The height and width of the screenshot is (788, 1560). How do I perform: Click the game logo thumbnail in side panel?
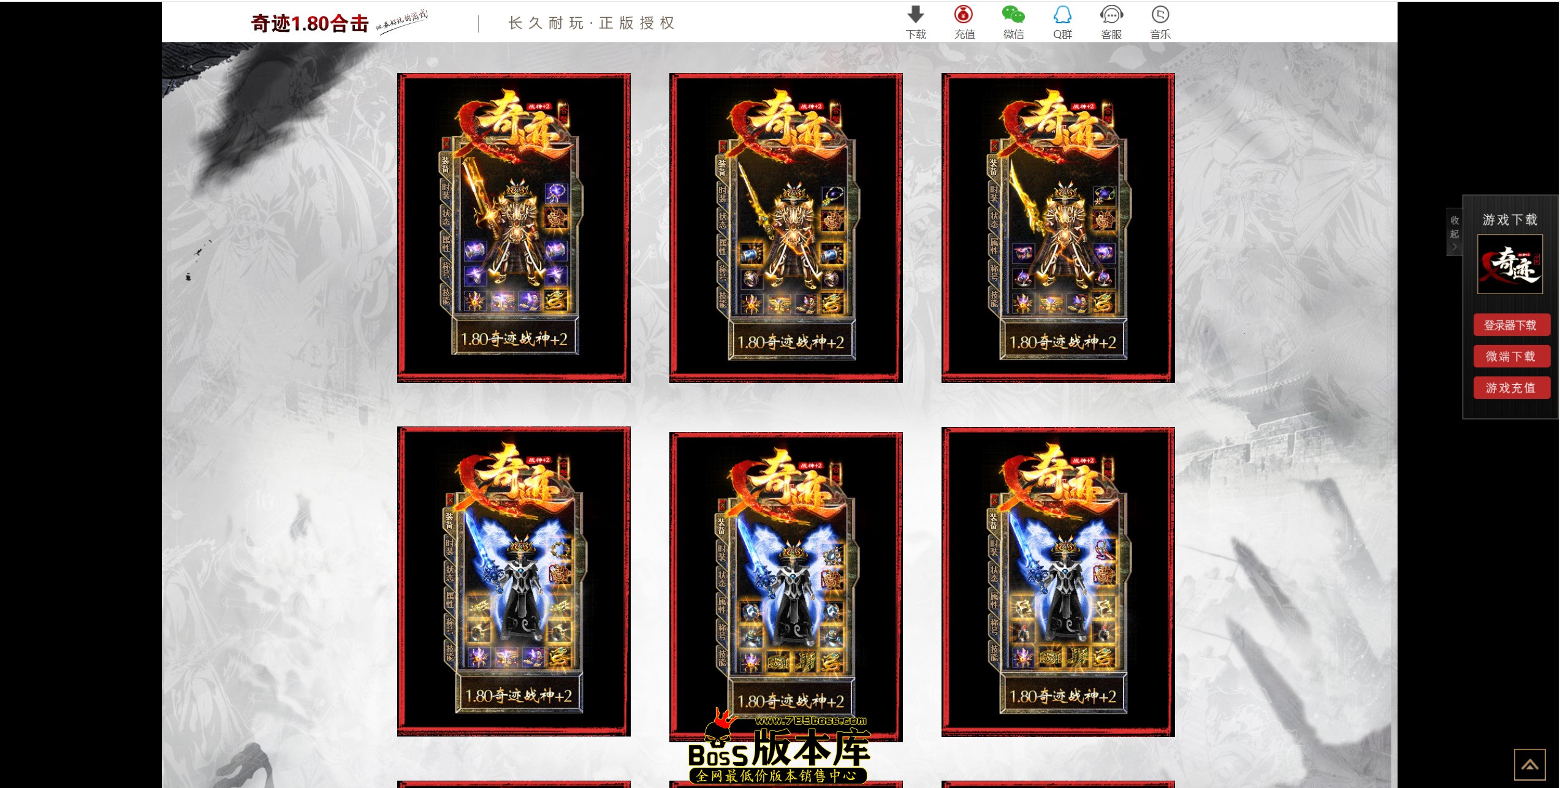1509,265
